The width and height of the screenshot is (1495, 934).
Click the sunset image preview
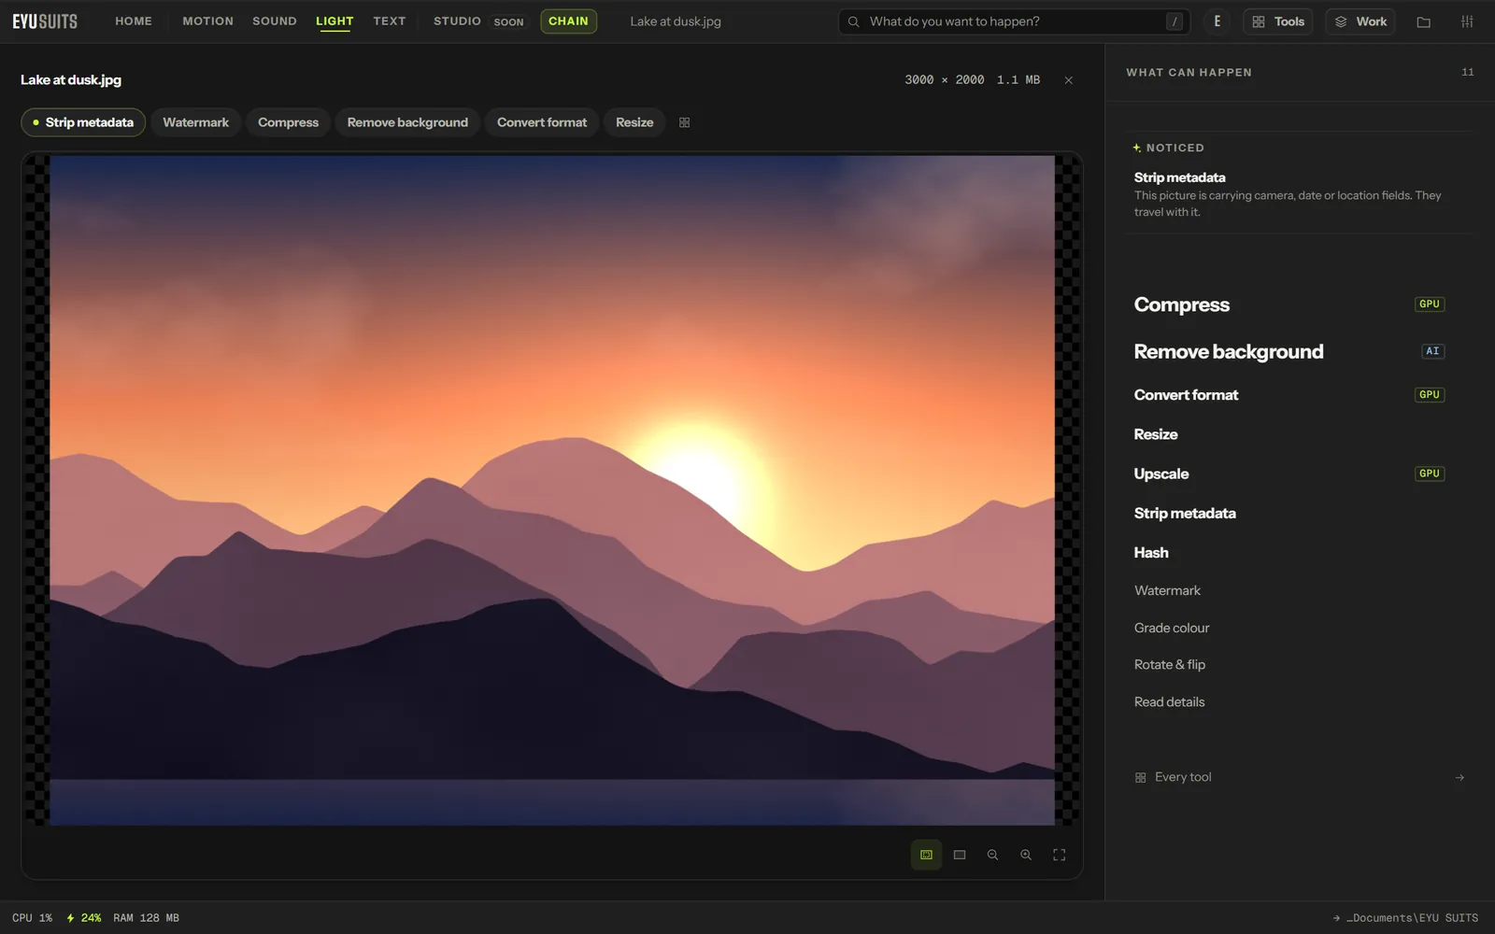[552, 490]
